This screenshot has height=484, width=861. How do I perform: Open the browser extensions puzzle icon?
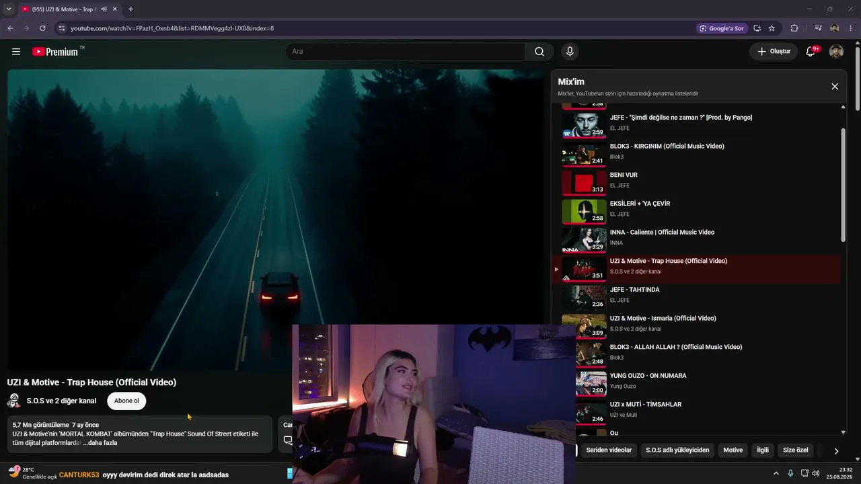pos(794,28)
